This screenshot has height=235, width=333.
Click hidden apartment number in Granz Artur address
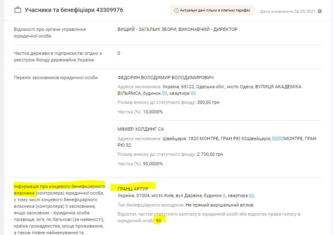[252, 196]
